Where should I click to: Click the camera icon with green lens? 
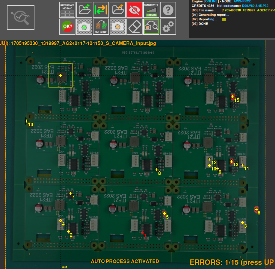tap(84, 27)
